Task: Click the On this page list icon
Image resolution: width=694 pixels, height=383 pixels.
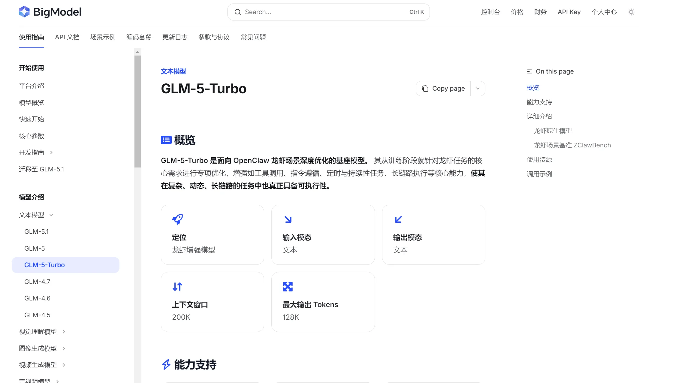Action: 530,71
